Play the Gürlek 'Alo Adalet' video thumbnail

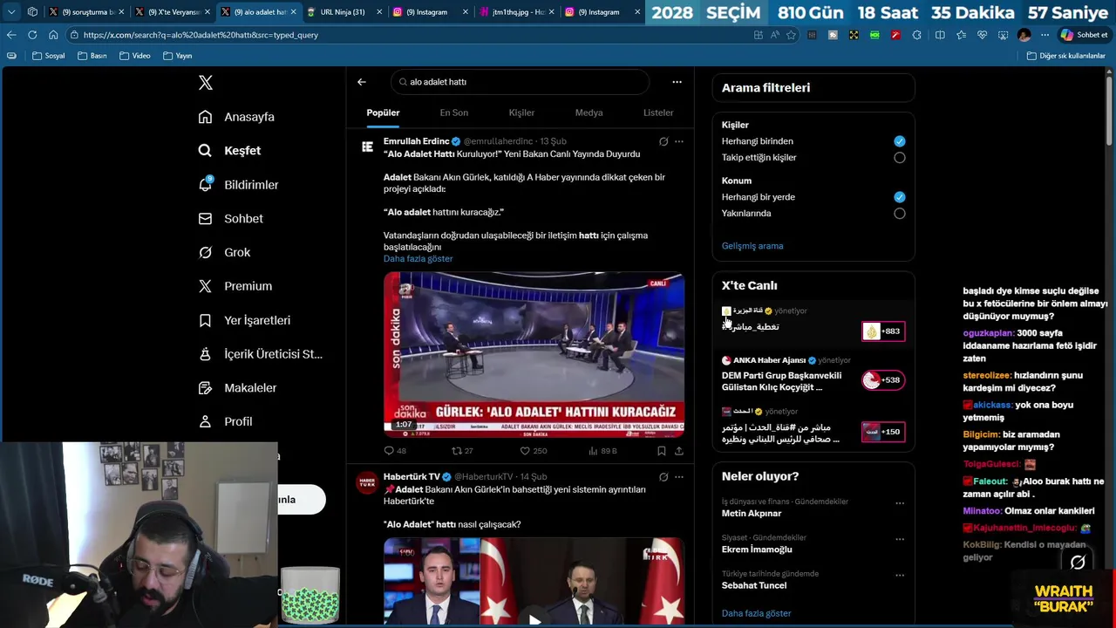point(534,353)
